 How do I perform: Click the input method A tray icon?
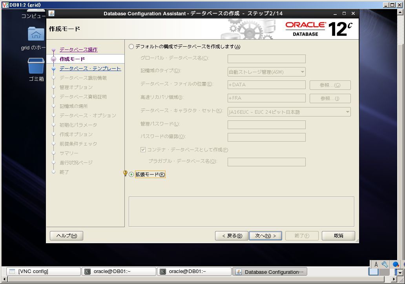click(376, 264)
